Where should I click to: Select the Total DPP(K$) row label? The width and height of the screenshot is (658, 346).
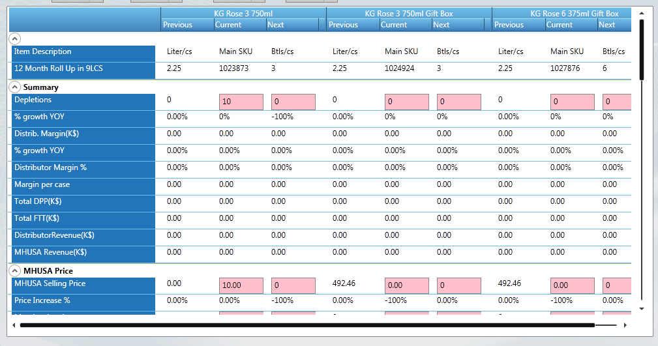click(83, 203)
